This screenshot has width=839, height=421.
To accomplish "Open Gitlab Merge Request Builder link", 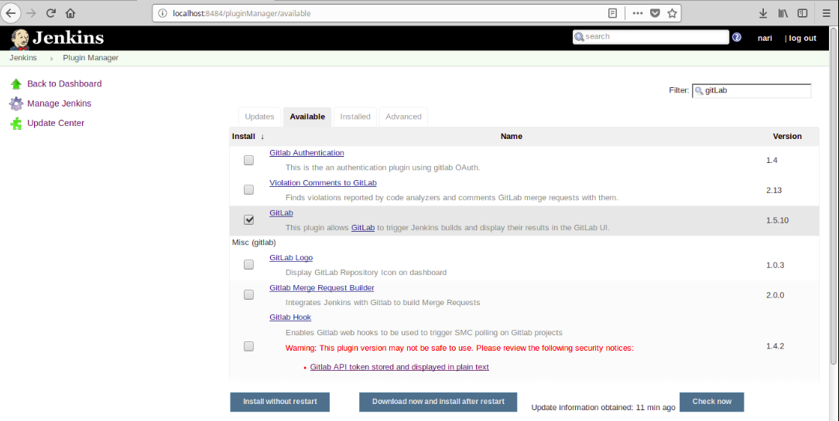I will coord(321,287).
